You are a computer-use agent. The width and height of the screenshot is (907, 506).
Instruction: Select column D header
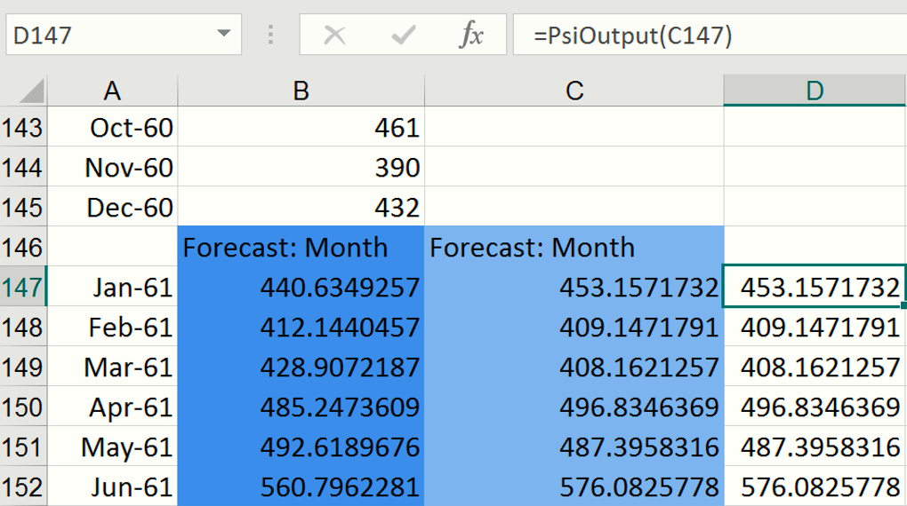tap(815, 91)
